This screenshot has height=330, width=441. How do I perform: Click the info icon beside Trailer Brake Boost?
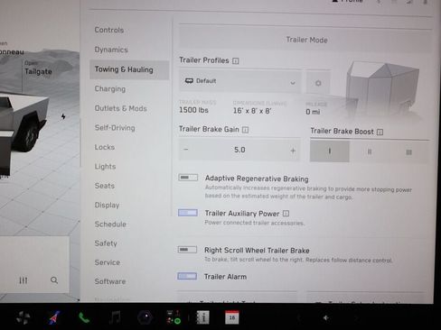point(380,132)
